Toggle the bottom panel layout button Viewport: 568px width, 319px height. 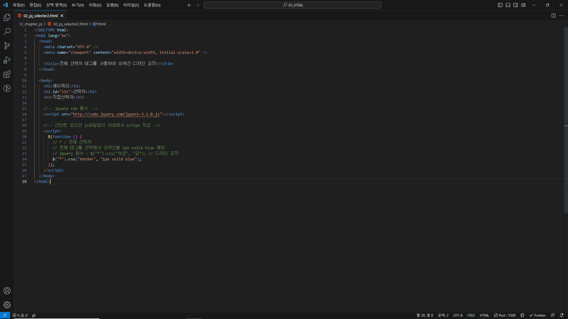click(508, 5)
